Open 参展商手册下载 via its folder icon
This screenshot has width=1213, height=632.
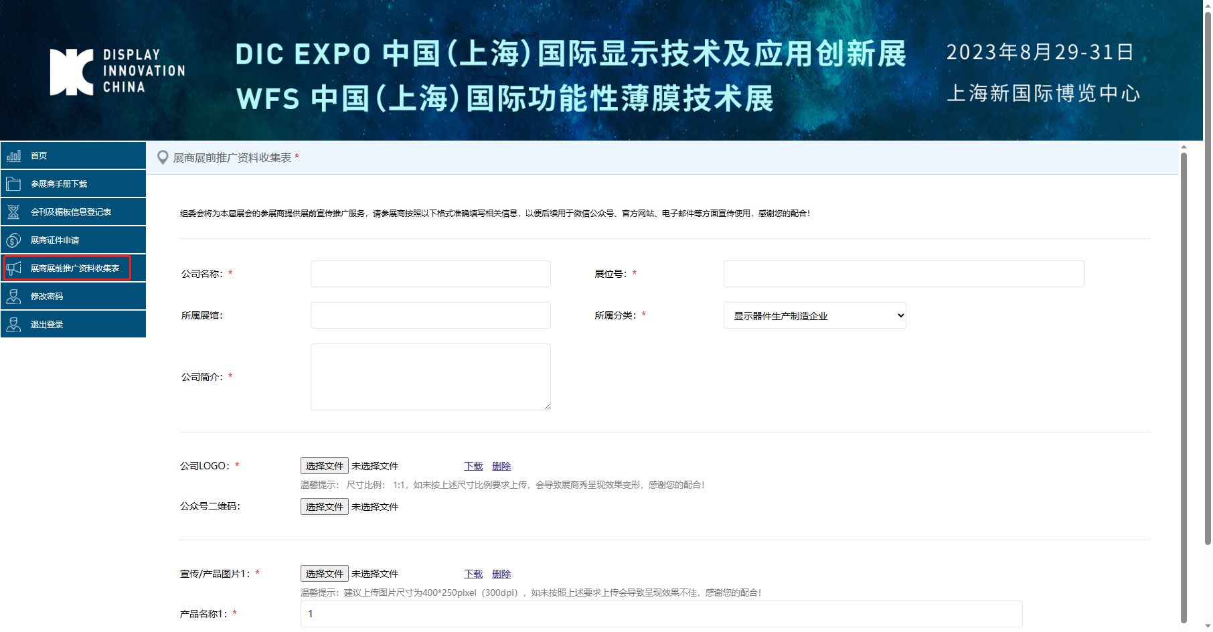click(13, 183)
